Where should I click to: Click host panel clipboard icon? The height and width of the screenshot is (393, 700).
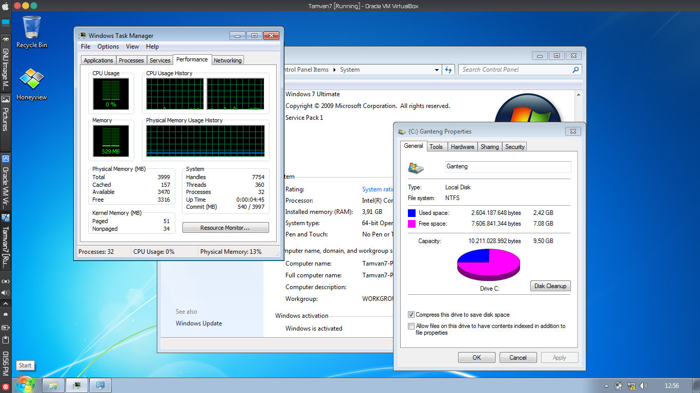click(x=6, y=340)
